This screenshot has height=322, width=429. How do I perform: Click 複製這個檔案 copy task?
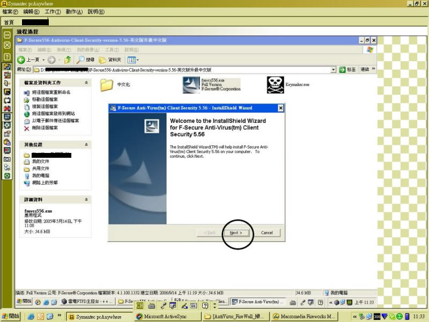pos(41,106)
